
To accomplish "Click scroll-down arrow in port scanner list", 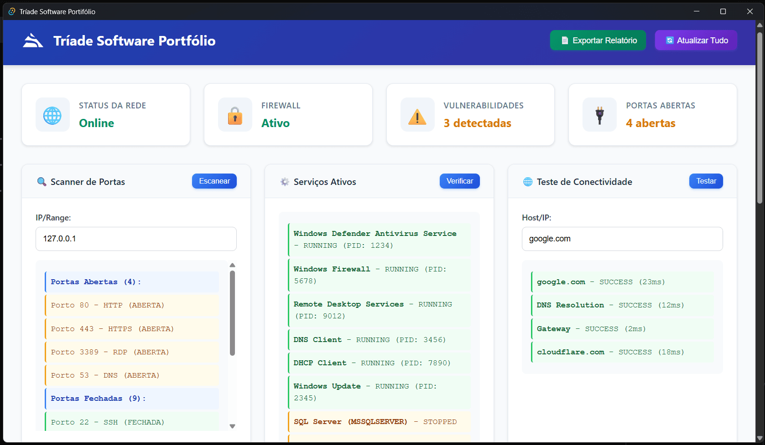I will pyautogui.click(x=232, y=426).
